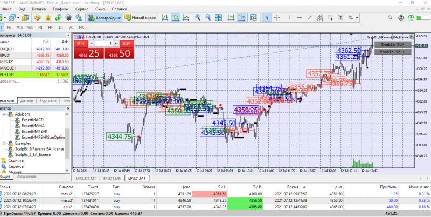Viewport: 431px width, 217px height.
Task: Click the Новый ордер button
Action: (141, 18)
